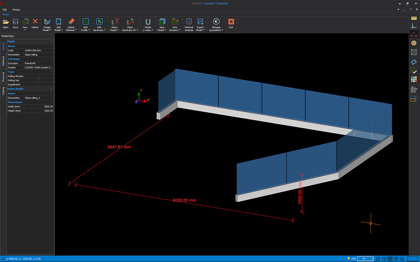
Task: Adjust the brightness slider in status bar
Action: tap(365, 259)
